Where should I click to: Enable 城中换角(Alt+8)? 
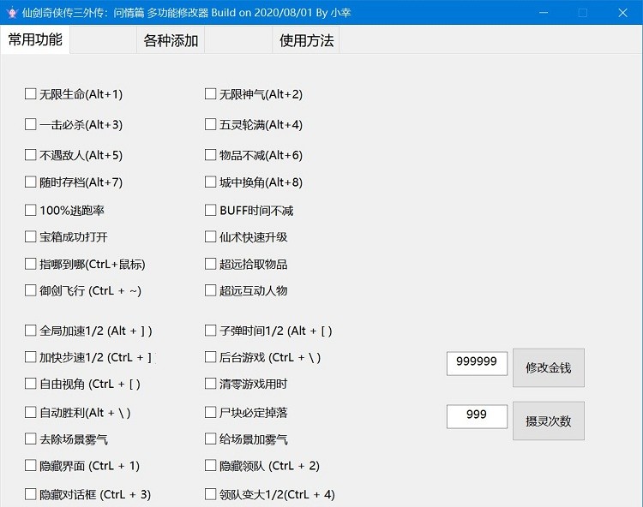pyautogui.click(x=210, y=182)
